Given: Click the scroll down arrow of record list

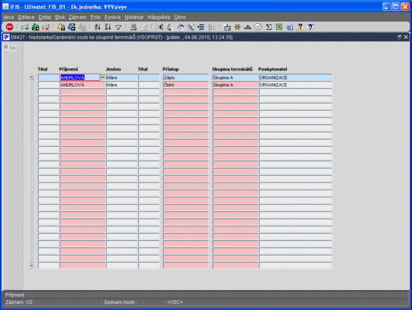Looking at the screenshot, I should click(31, 265).
